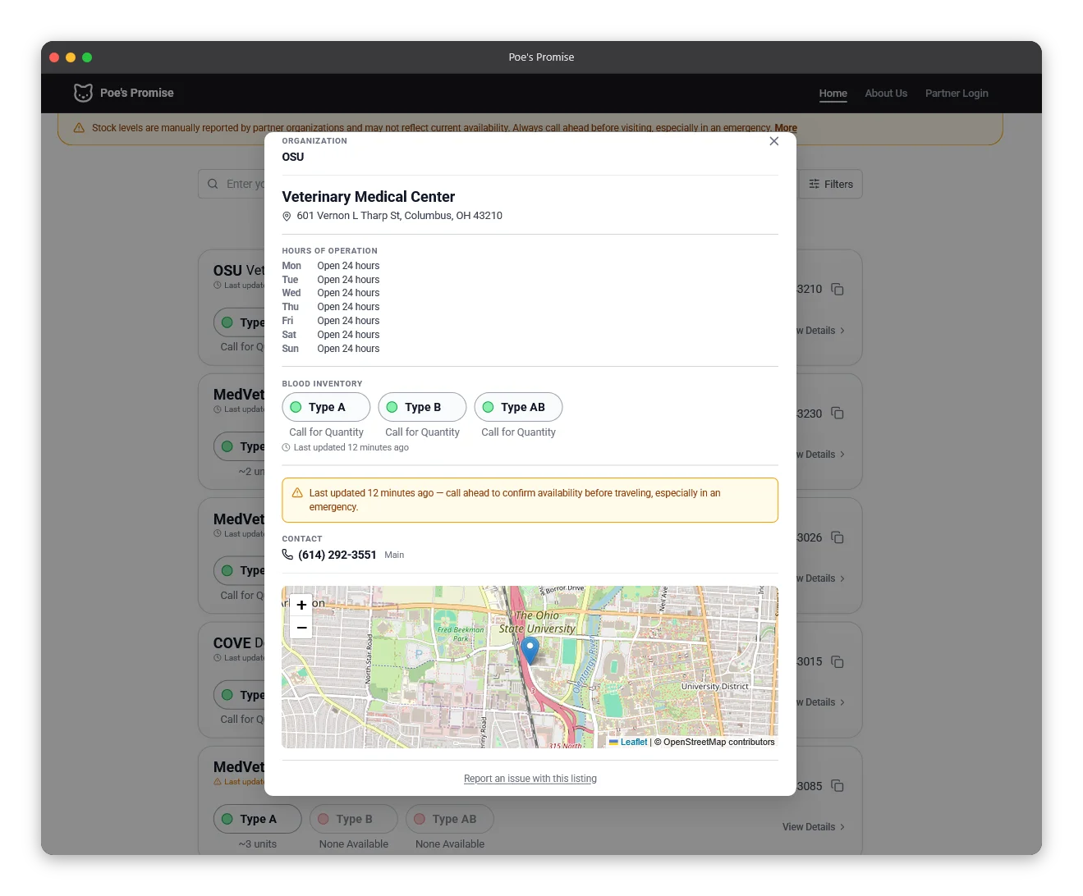Open Partner Login
The width and height of the screenshot is (1083, 896).
957,94
